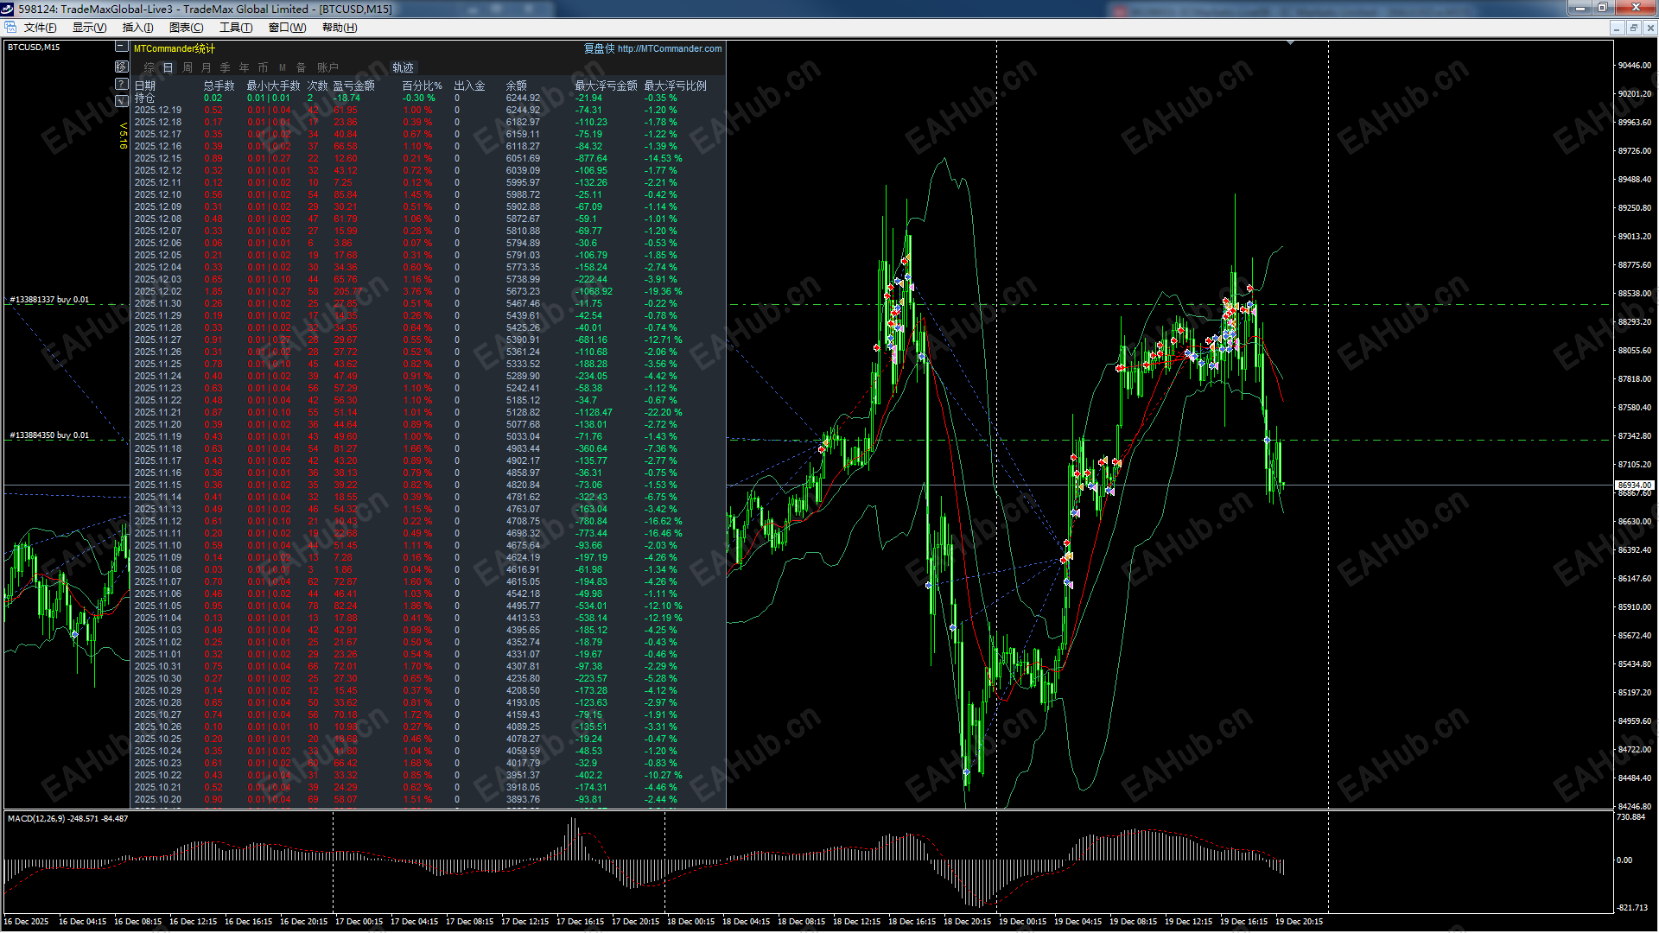
Task: Click the chart profile icon in the toolbar
Action: click(x=10, y=27)
